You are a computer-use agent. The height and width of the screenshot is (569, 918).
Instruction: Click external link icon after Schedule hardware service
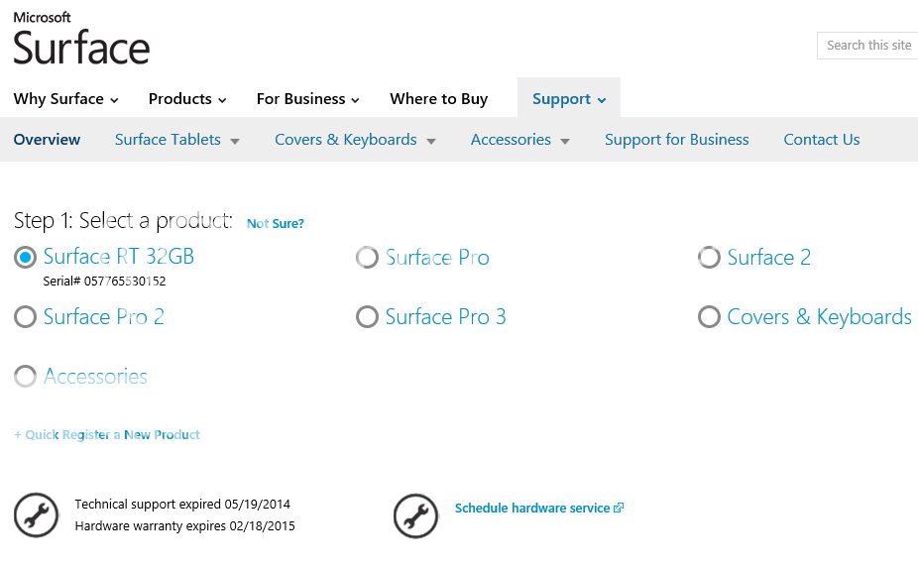click(x=619, y=508)
